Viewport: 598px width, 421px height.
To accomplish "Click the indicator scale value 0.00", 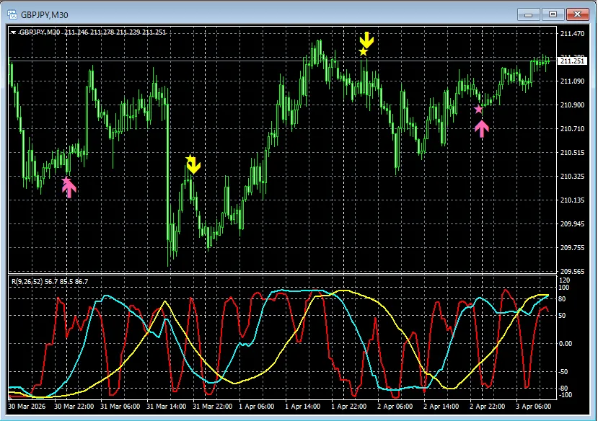I will (x=566, y=344).
